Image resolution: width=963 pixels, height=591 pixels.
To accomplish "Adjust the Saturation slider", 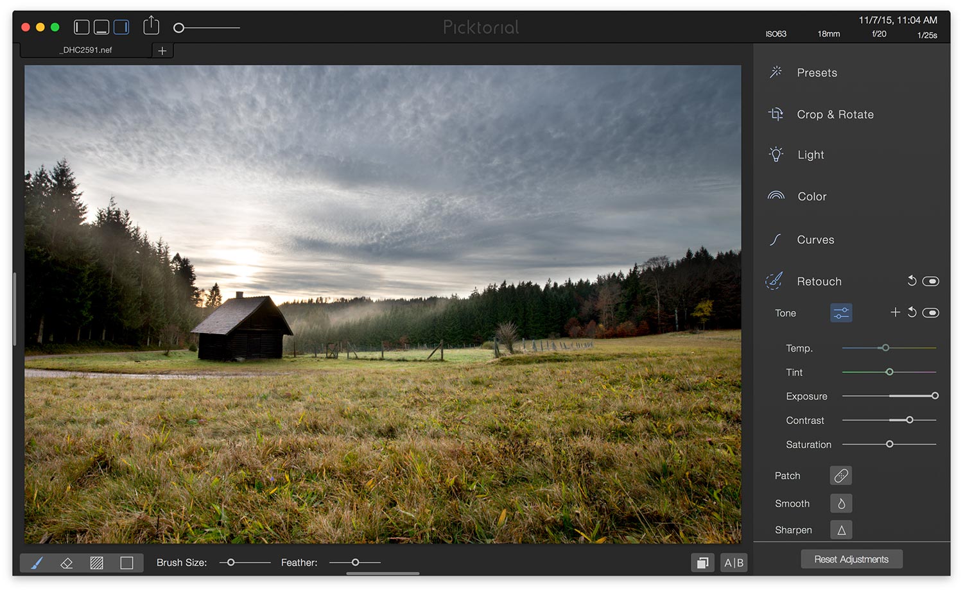I will pos(889,444).
